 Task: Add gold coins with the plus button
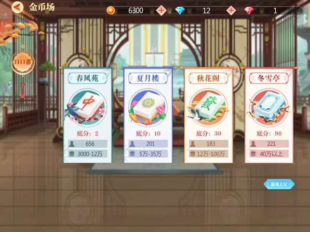[162, 10]
